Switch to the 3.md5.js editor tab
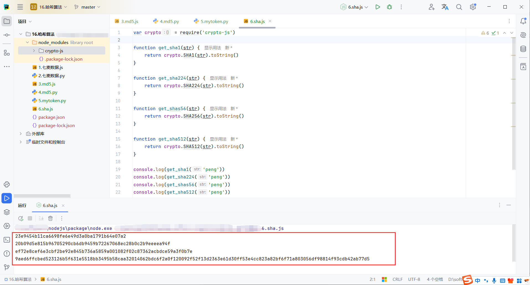This screenshot has width=530, height=285. (x=127, y=21)
